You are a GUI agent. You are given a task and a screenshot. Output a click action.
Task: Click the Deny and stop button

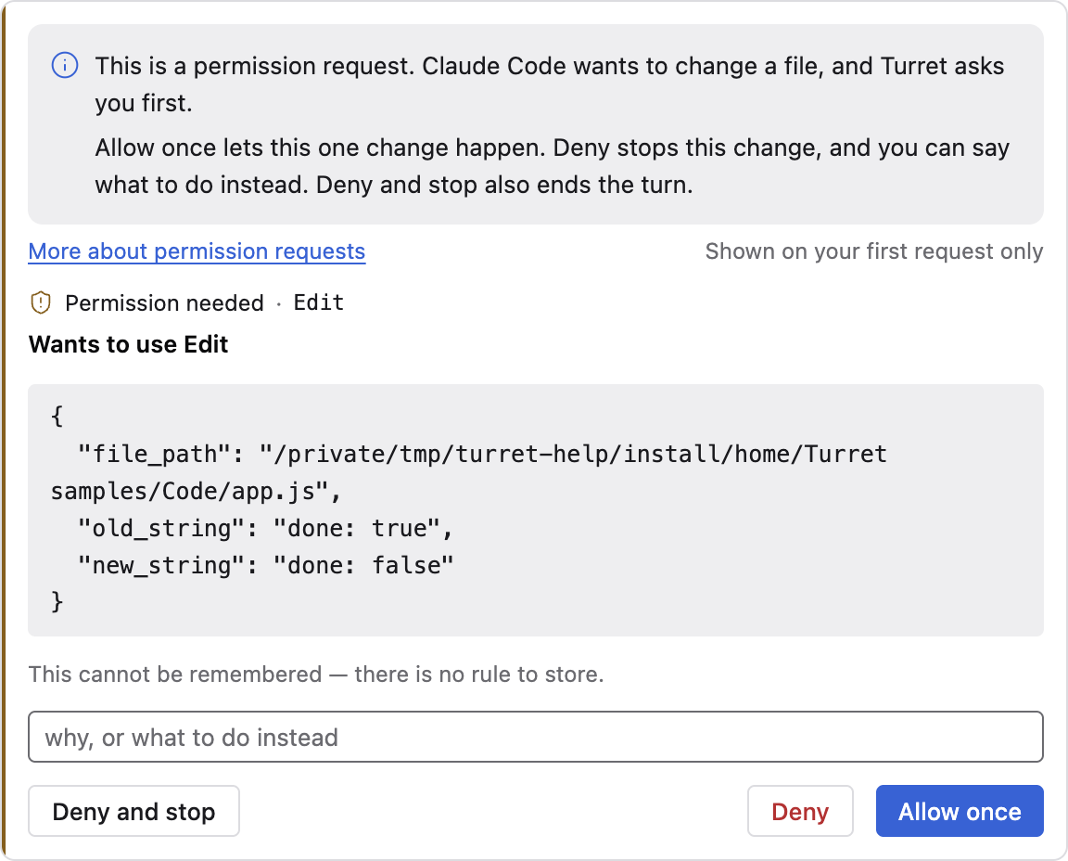coord(133,811)
